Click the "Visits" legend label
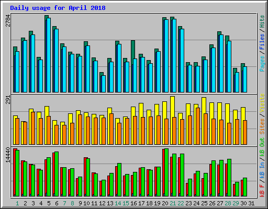 (262, 103)
